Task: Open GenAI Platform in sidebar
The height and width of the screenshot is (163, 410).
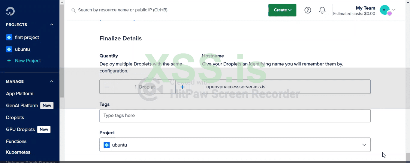Action: [22, 105]
